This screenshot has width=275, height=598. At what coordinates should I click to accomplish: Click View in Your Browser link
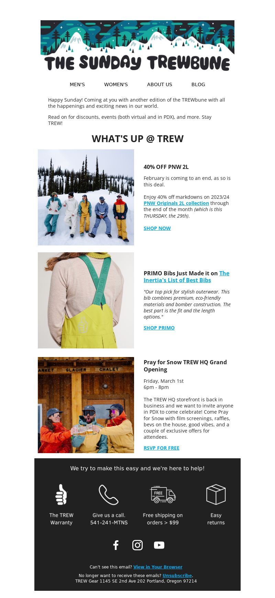point(158,567)
